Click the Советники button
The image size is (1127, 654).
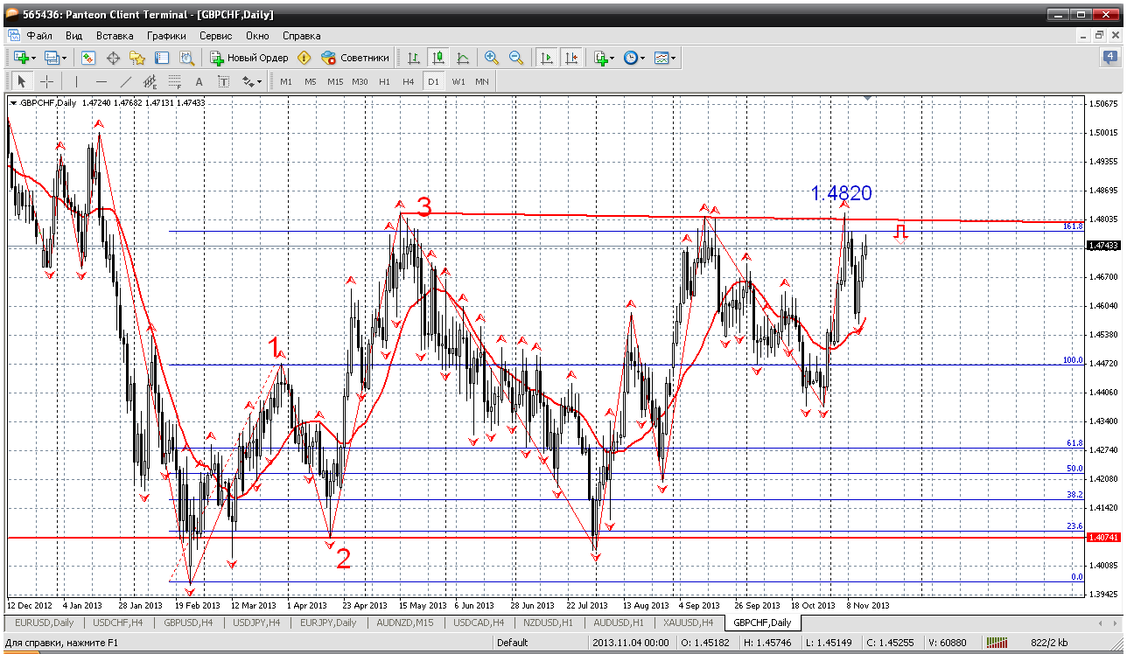pyautogui.click(x=355, y=58)
